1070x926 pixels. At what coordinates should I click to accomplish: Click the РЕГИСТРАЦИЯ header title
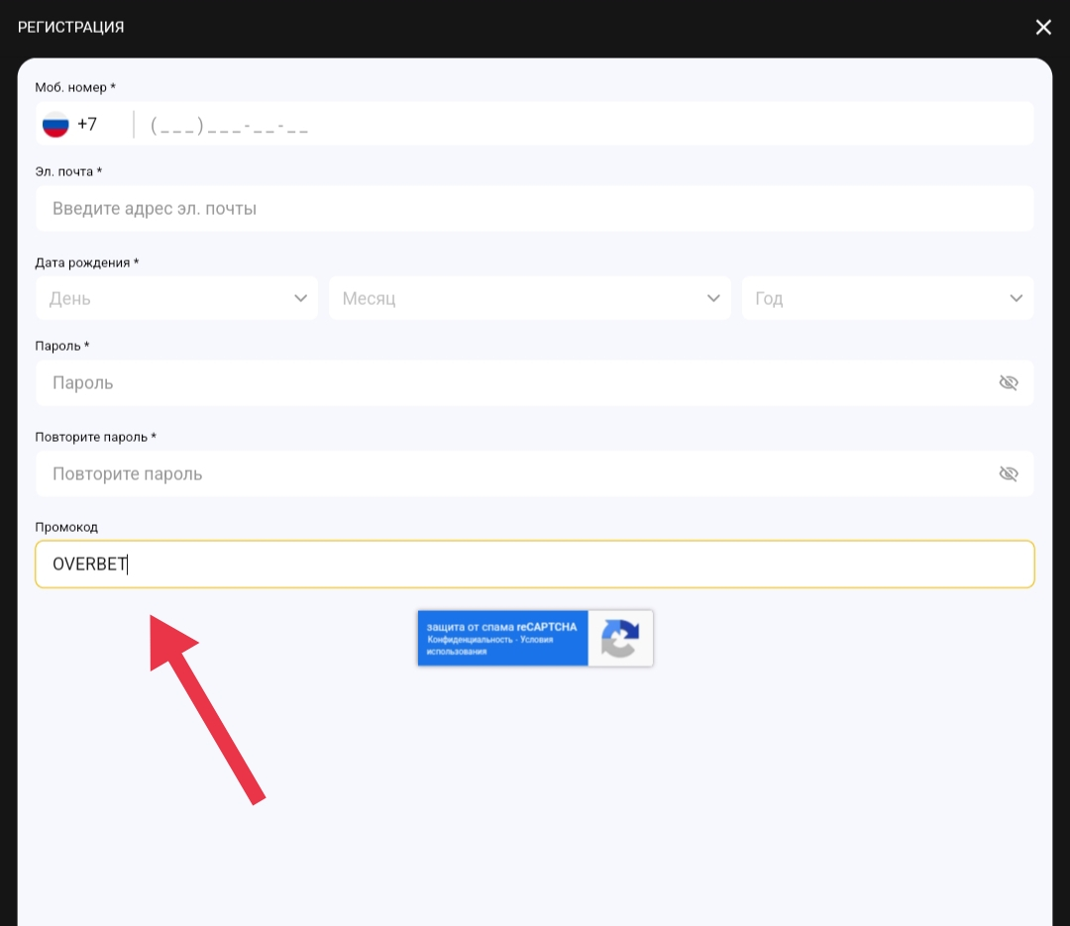71,28
